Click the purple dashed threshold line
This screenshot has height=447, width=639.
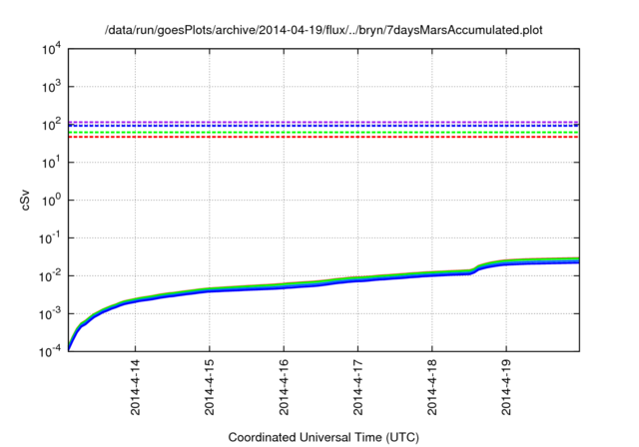click(x=323, y=122)
